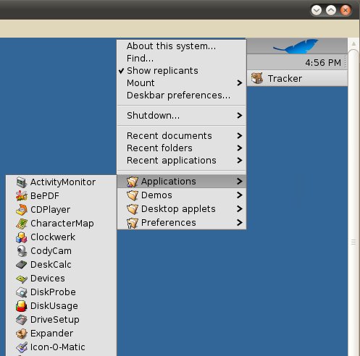Click the CodyCam webcam icon
The height and width of the screenshot is (356, 360).
coord(22,251)
